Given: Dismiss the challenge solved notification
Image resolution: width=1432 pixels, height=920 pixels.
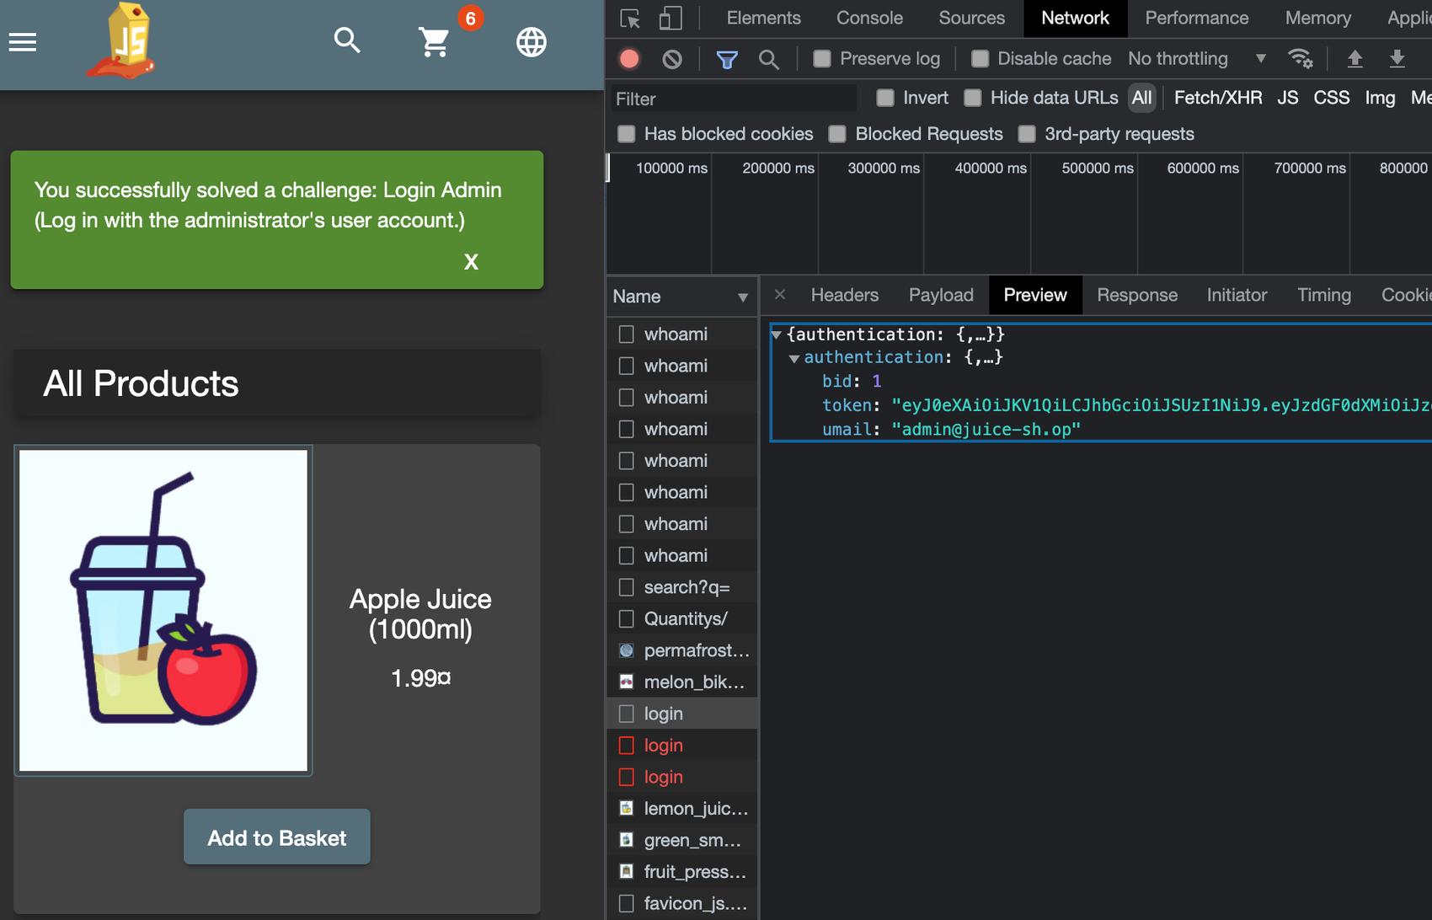Looking at the screenshot, I should coord(471,262).
